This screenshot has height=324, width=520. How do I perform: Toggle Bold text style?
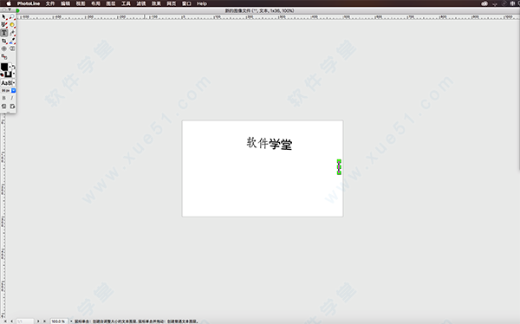[x=4, y=98]
